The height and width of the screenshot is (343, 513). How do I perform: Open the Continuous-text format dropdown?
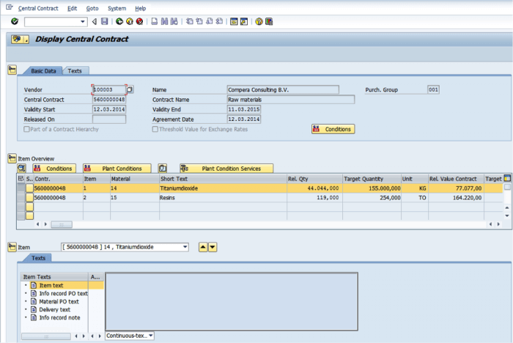point(151,336)
